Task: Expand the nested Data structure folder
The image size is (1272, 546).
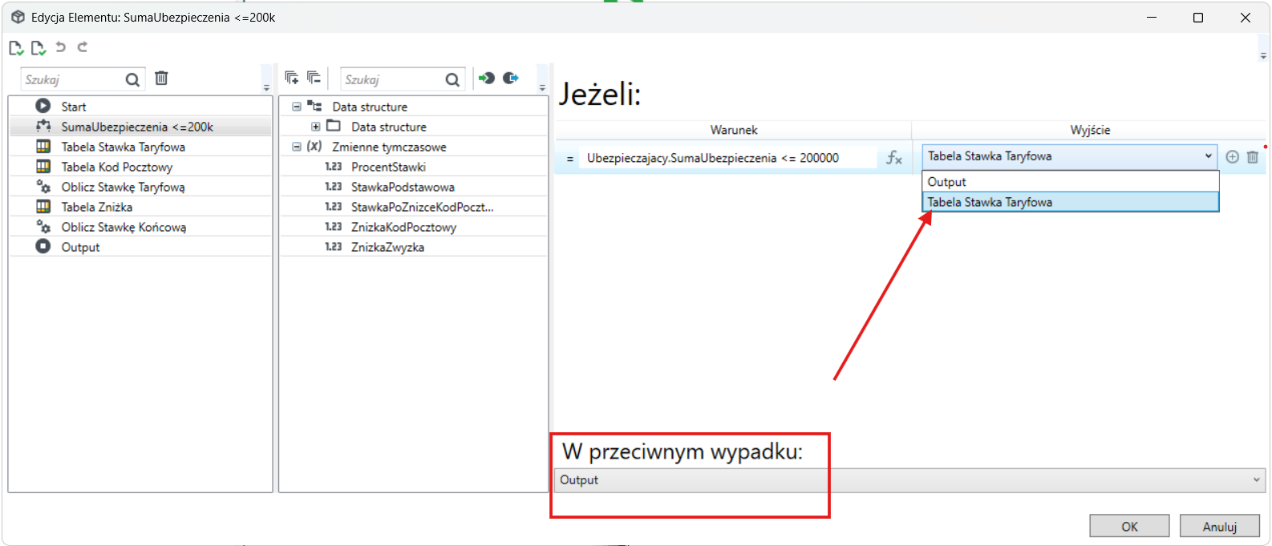Action: click(316, 127)
